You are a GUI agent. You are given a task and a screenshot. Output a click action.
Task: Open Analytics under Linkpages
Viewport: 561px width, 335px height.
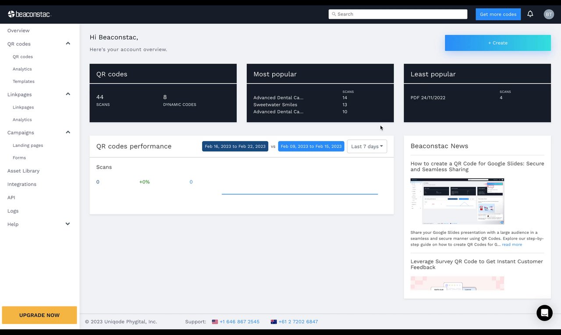(x=22, y=120)
